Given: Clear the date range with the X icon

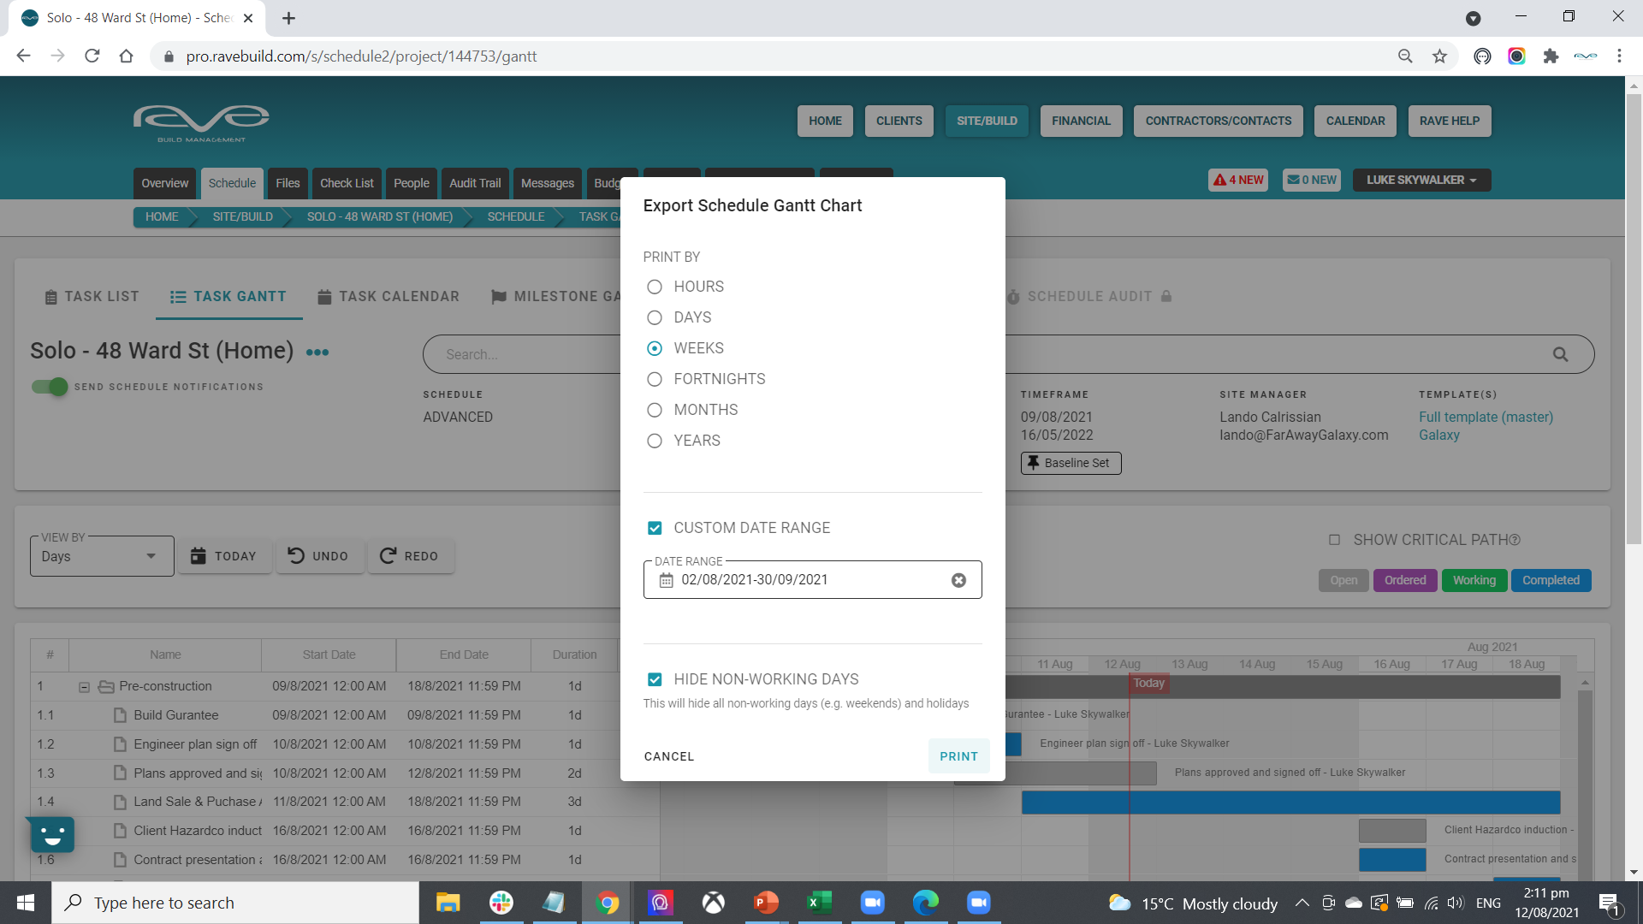Looking at the screenshot, I should pos(958,580).
